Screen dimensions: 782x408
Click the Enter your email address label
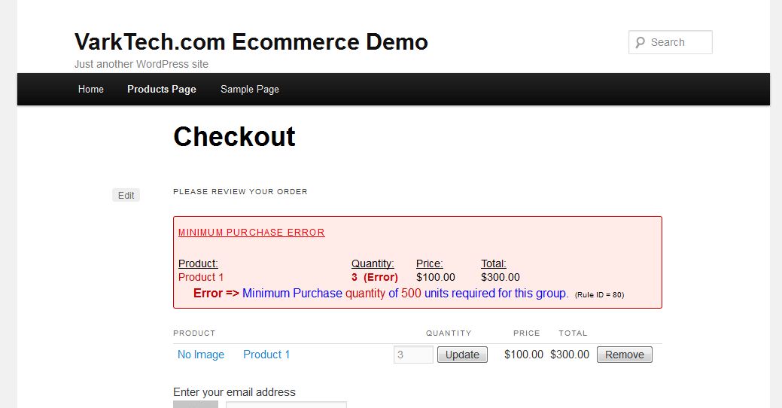(x=234, y=392)
